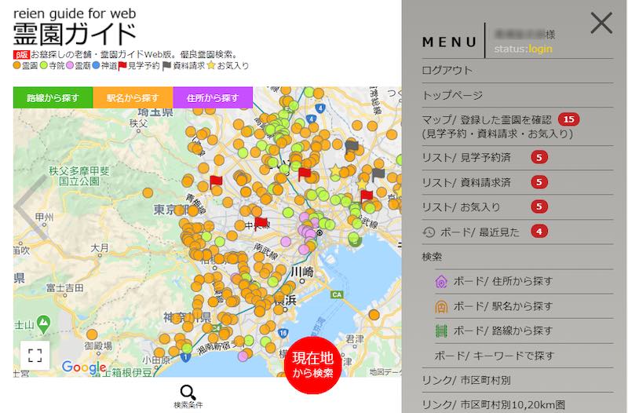Click ログアウト in the menu

[x=447, y=70]
